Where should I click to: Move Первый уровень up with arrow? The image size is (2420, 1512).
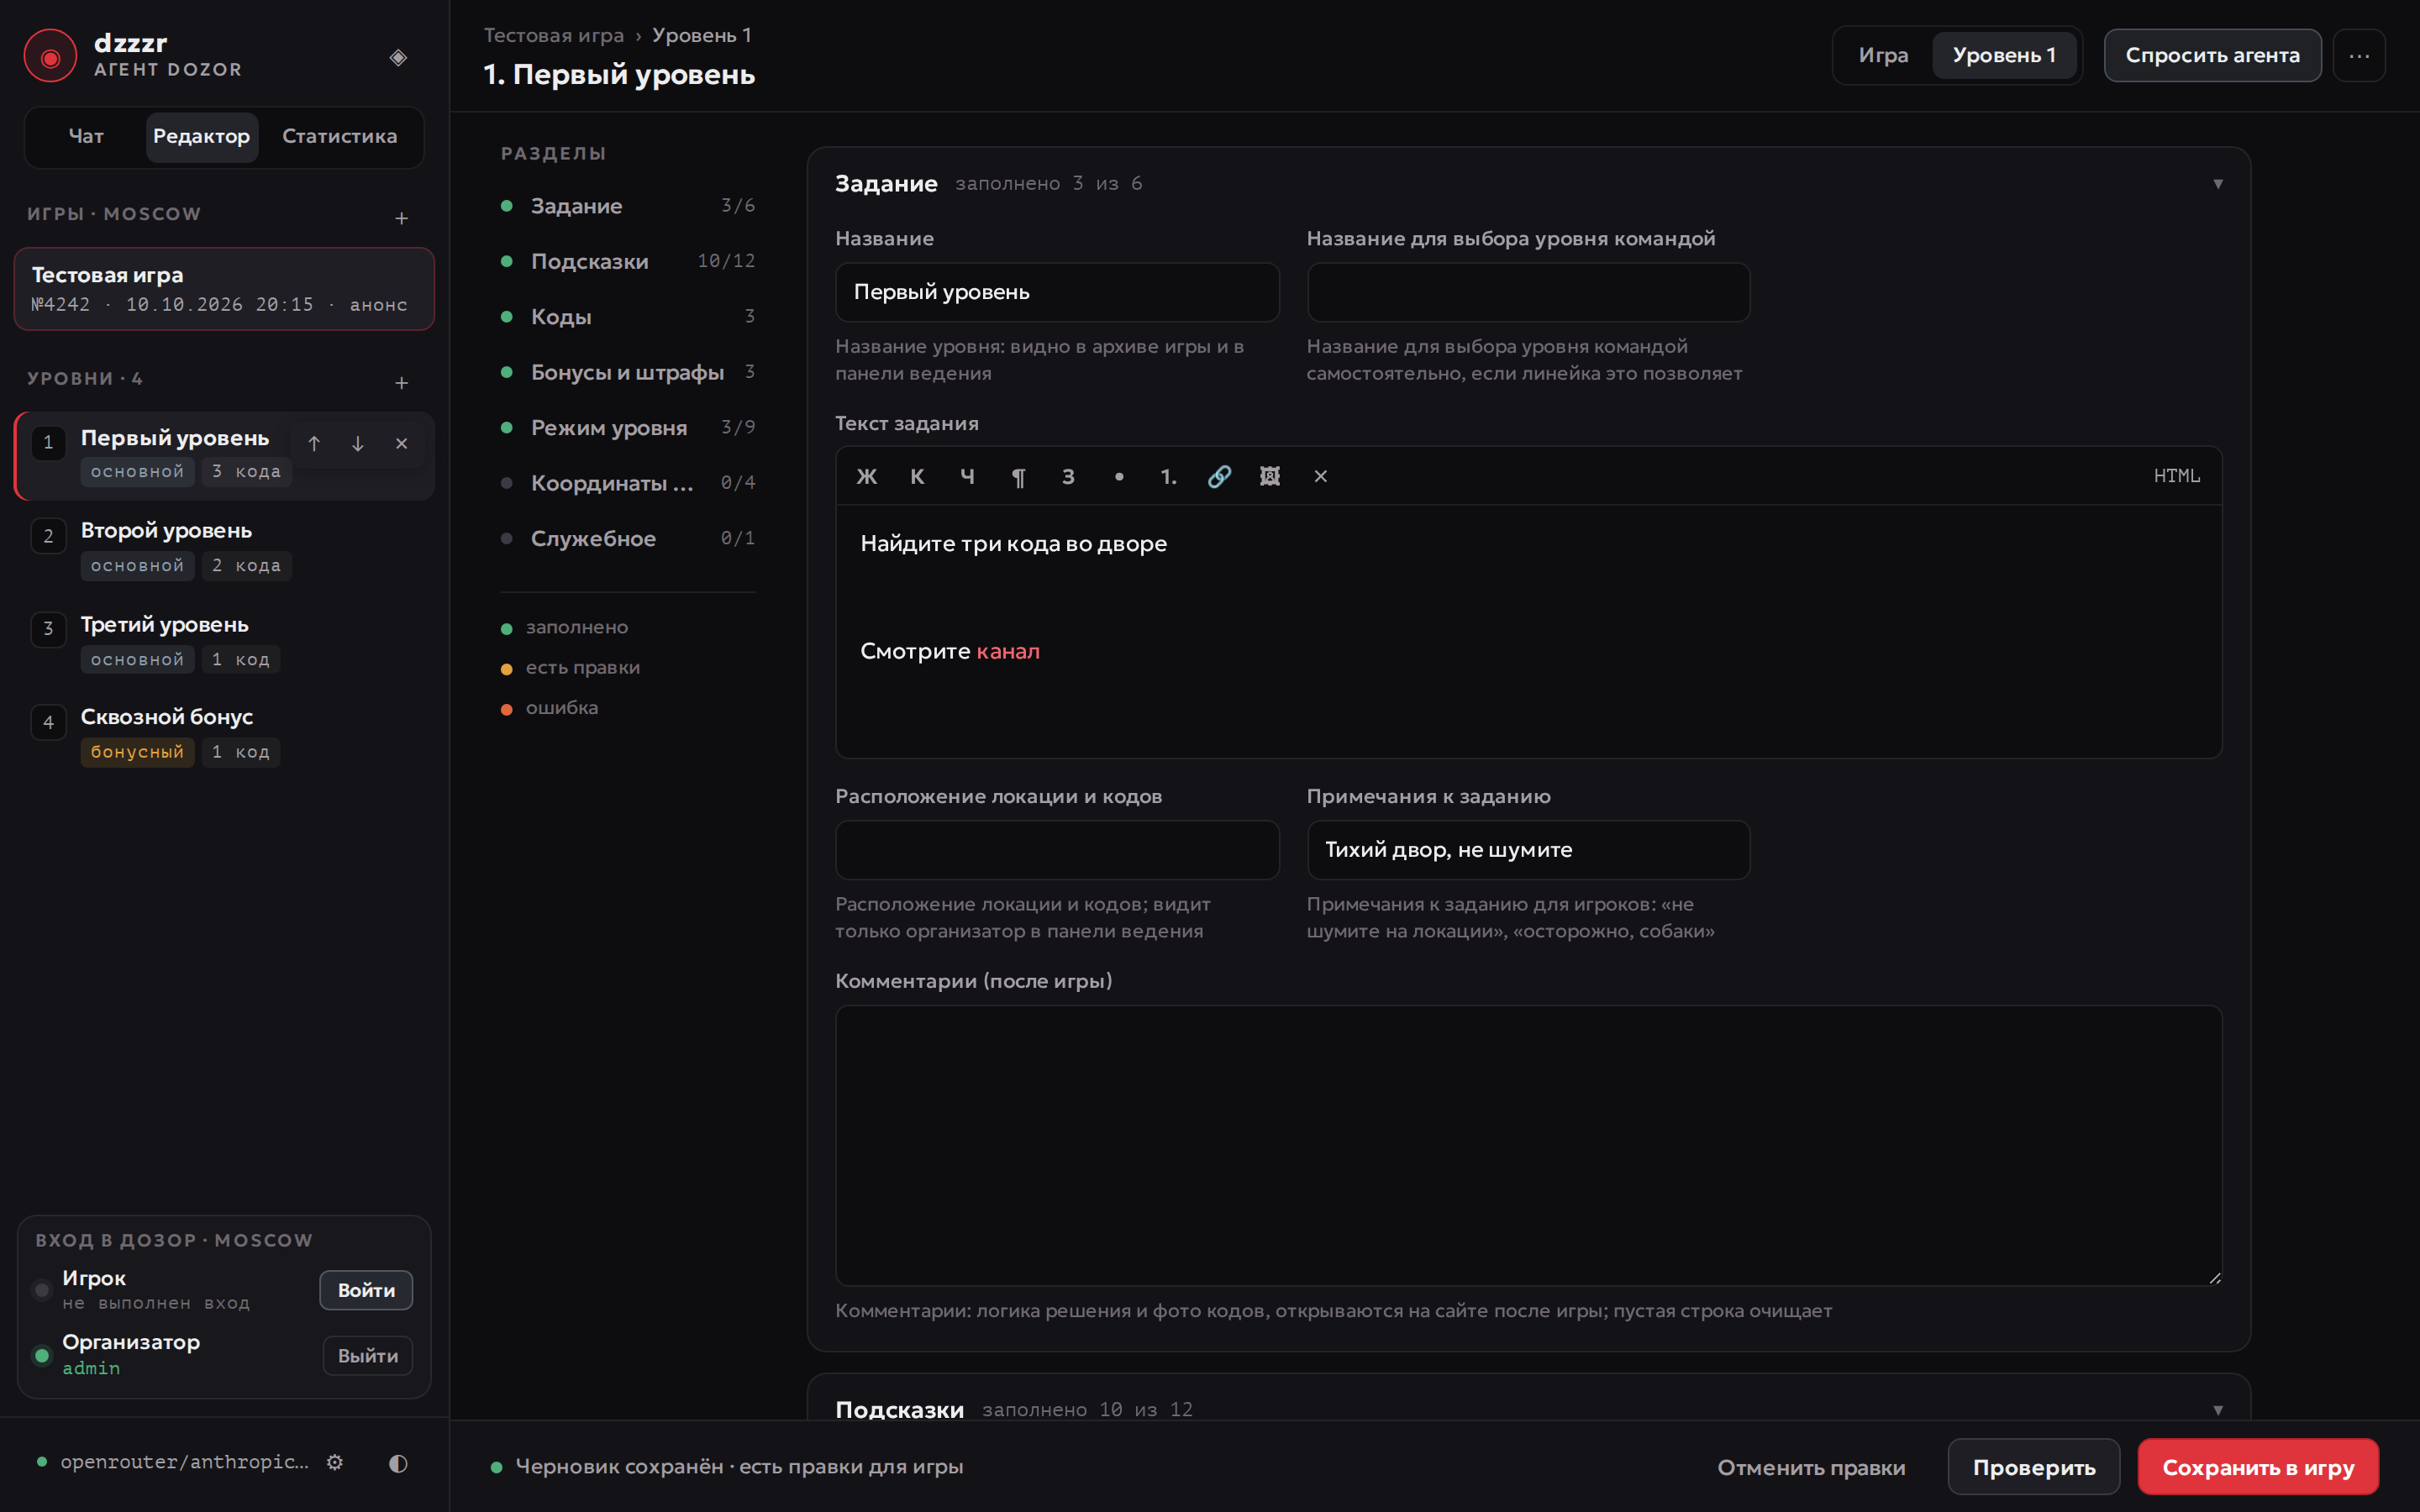314,444
